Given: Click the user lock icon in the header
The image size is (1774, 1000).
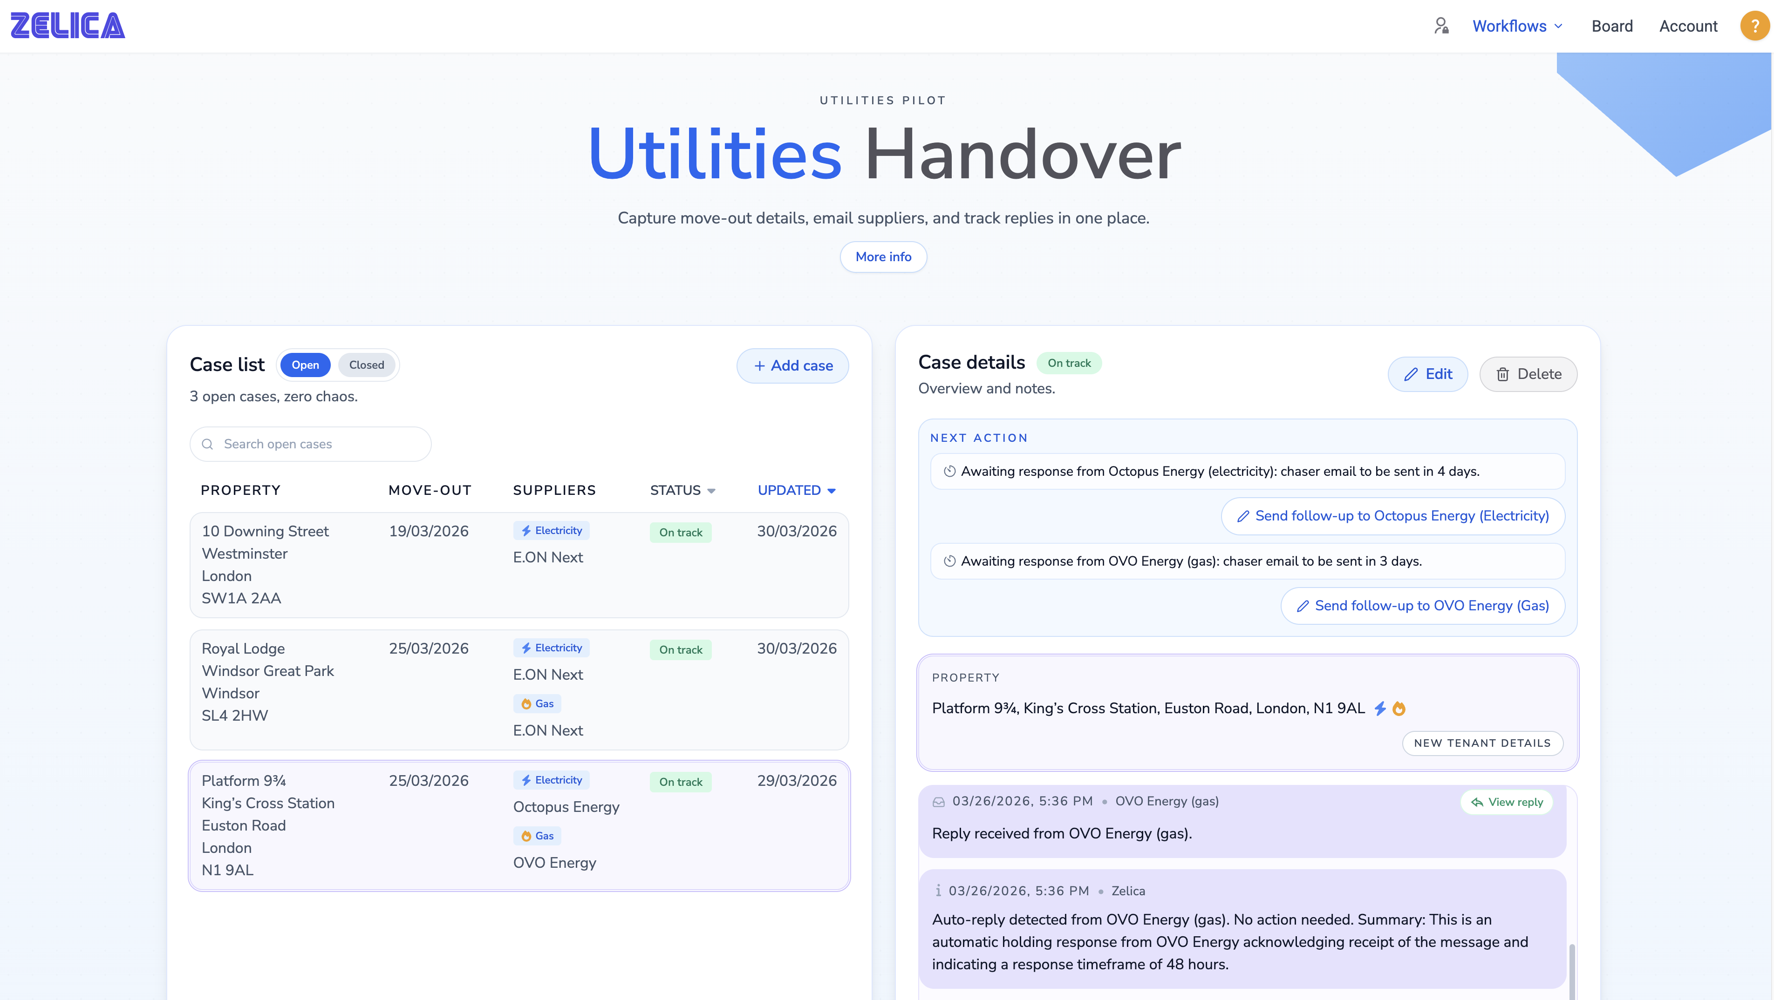Looking at the screenshot, I should click(x=1441, y=26).
